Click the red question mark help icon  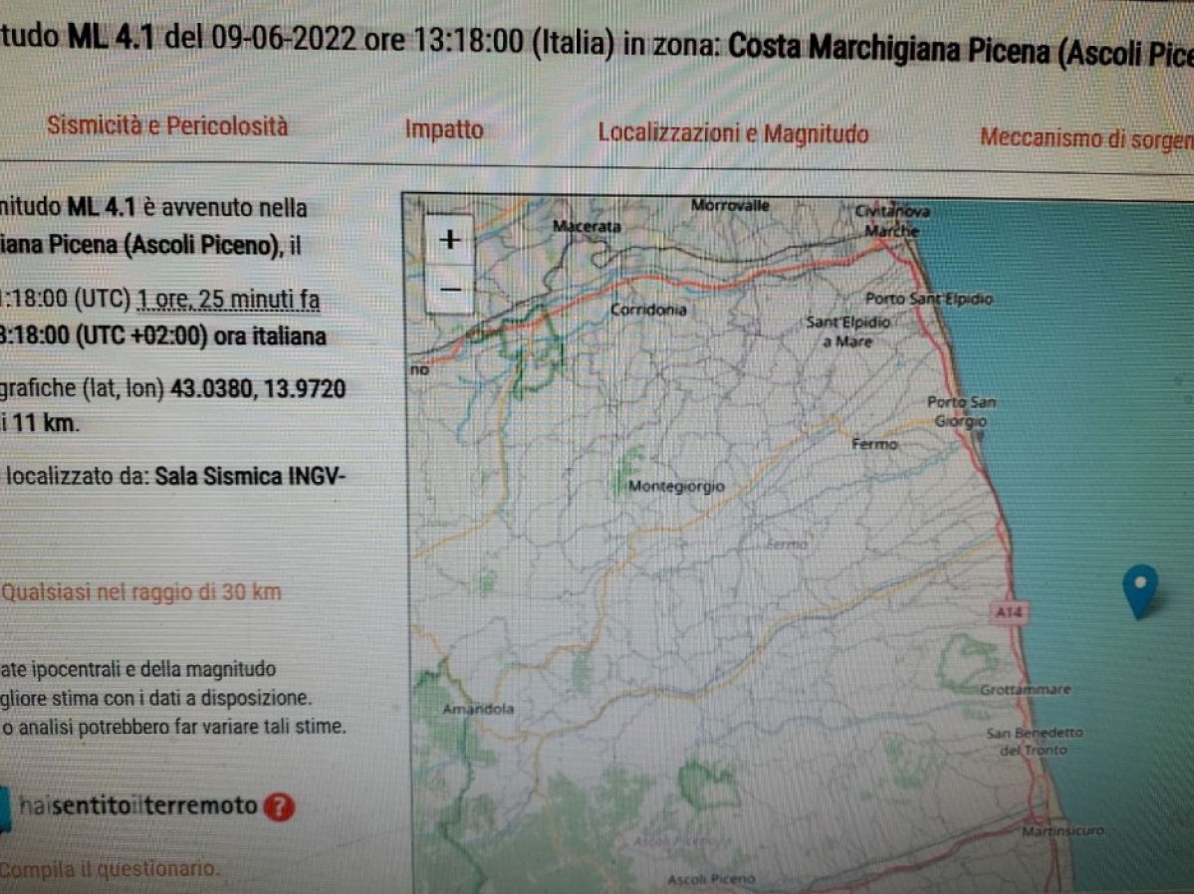(280, 807)
